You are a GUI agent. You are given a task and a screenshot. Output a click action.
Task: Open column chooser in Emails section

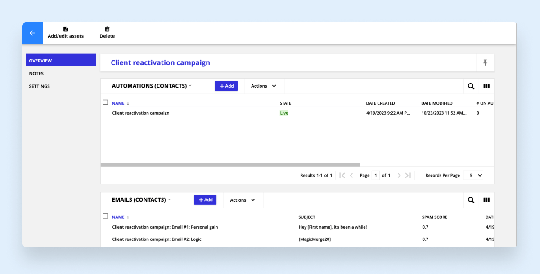[486, 200]
